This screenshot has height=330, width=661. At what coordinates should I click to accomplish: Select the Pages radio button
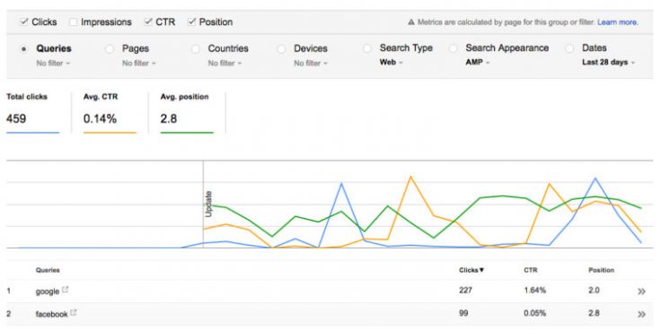110,49
